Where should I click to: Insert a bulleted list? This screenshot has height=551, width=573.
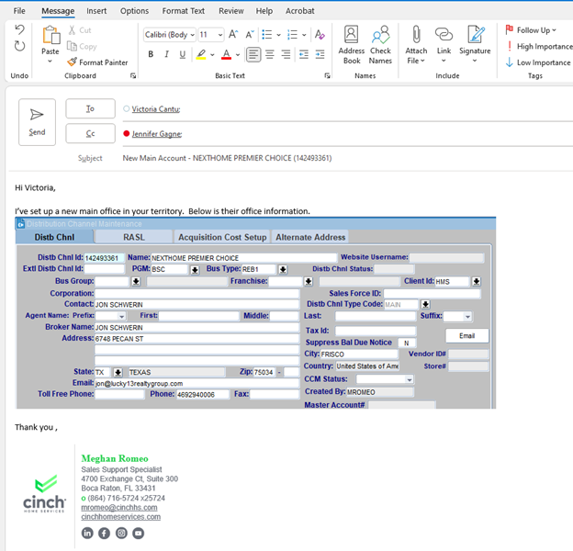267,35
